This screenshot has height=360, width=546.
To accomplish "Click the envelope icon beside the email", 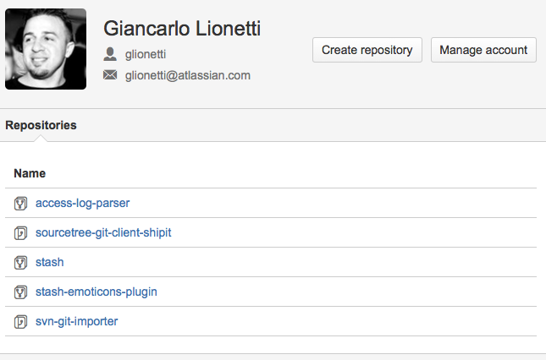I will point(110,74).
